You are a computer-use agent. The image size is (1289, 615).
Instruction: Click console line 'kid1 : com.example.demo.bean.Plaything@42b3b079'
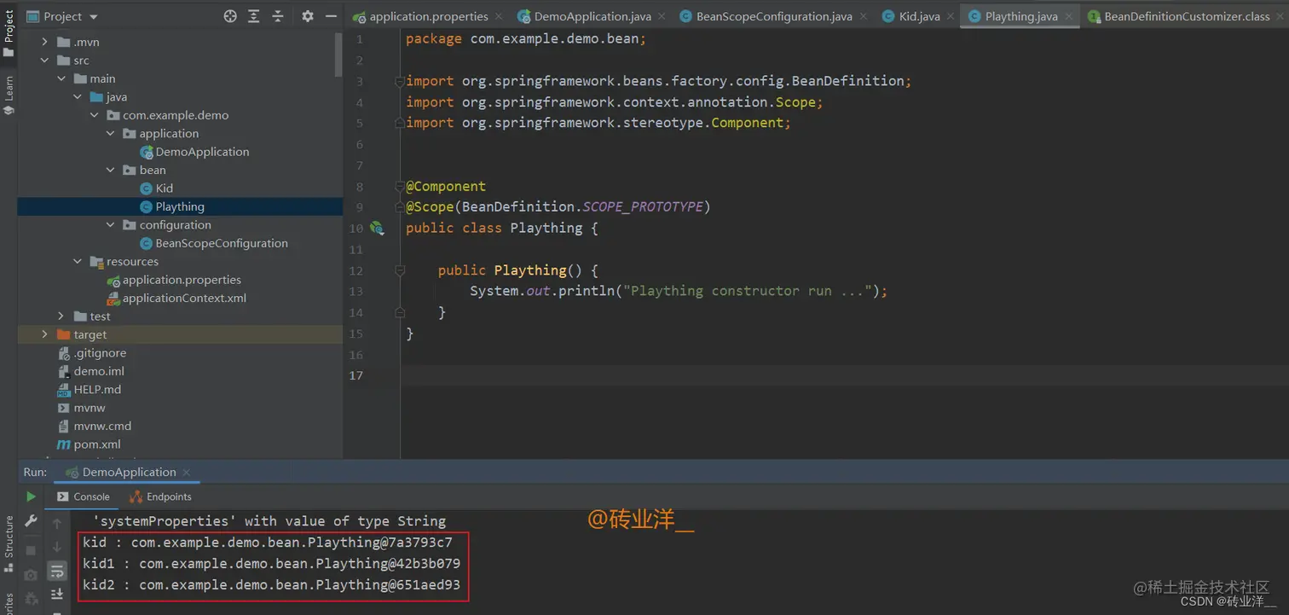(271, 564)
